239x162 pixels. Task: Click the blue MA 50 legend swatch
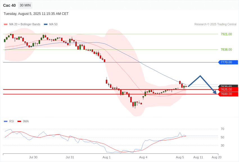tap(46, 24)
